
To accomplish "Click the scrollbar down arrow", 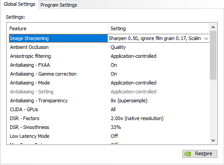I will [x=213, y=140].
